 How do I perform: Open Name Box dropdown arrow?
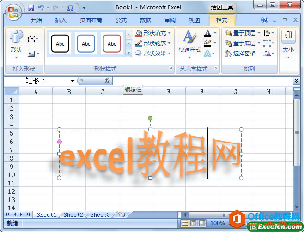click(73, 81)
